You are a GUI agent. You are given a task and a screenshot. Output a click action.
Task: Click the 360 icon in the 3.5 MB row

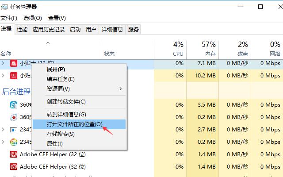click(x=14, y=105)
